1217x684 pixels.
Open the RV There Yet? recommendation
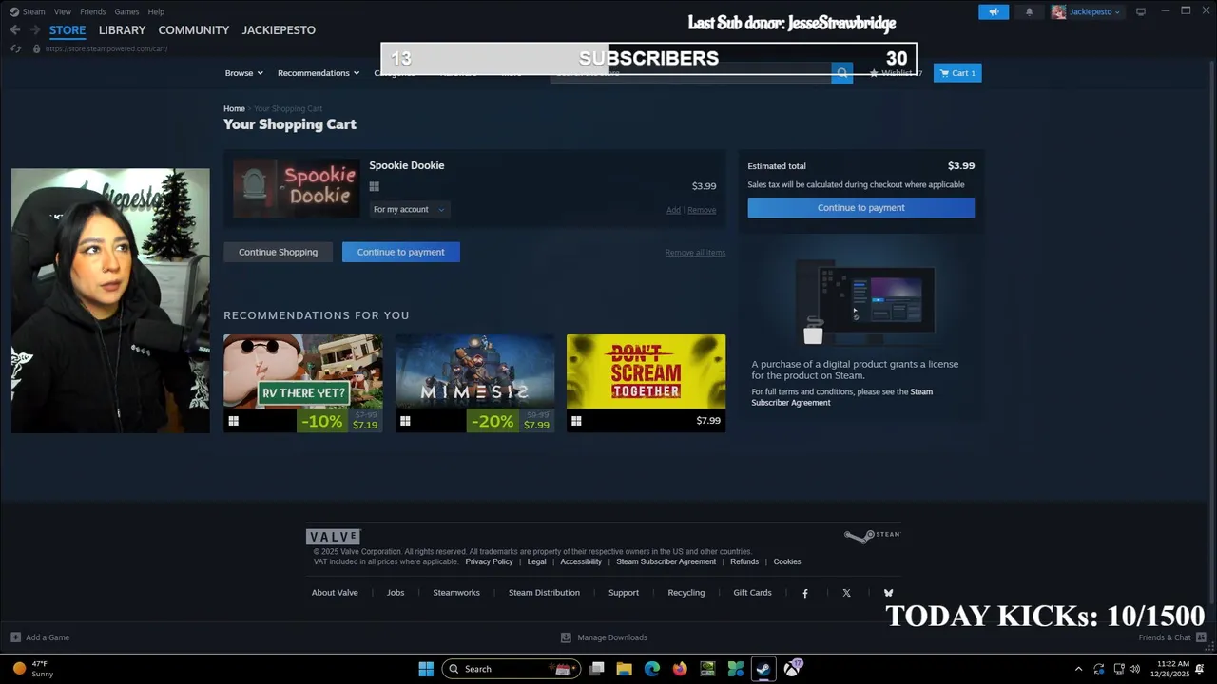pyautogui.click(x=303, y=383)
